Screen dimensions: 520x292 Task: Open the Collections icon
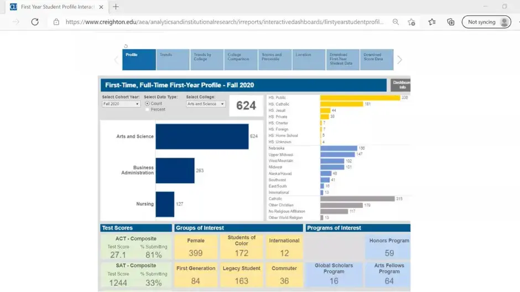click(x=451, y=22)
